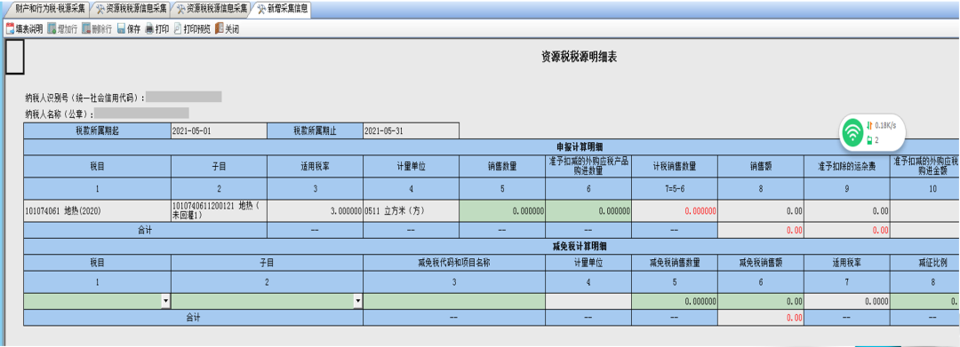
Task: Click the 税款所属期止 label cell
Action: [x=316, y=131]
